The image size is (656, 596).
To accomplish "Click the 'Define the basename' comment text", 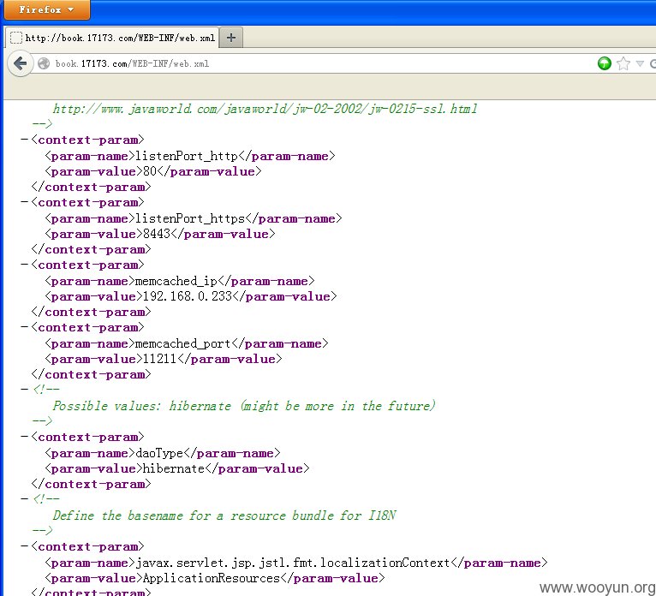I will 224,516.
